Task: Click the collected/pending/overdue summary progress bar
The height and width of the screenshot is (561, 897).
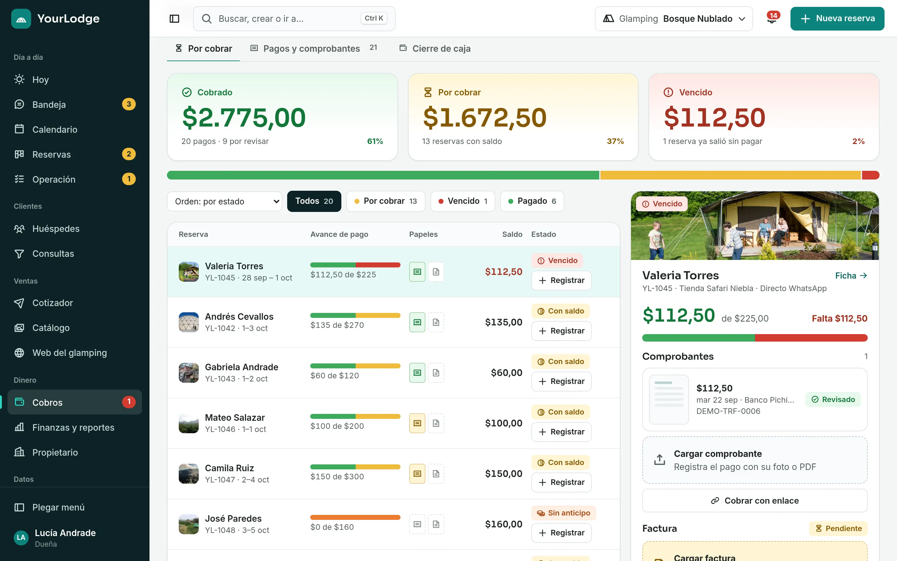Action: tap(523, 175)
